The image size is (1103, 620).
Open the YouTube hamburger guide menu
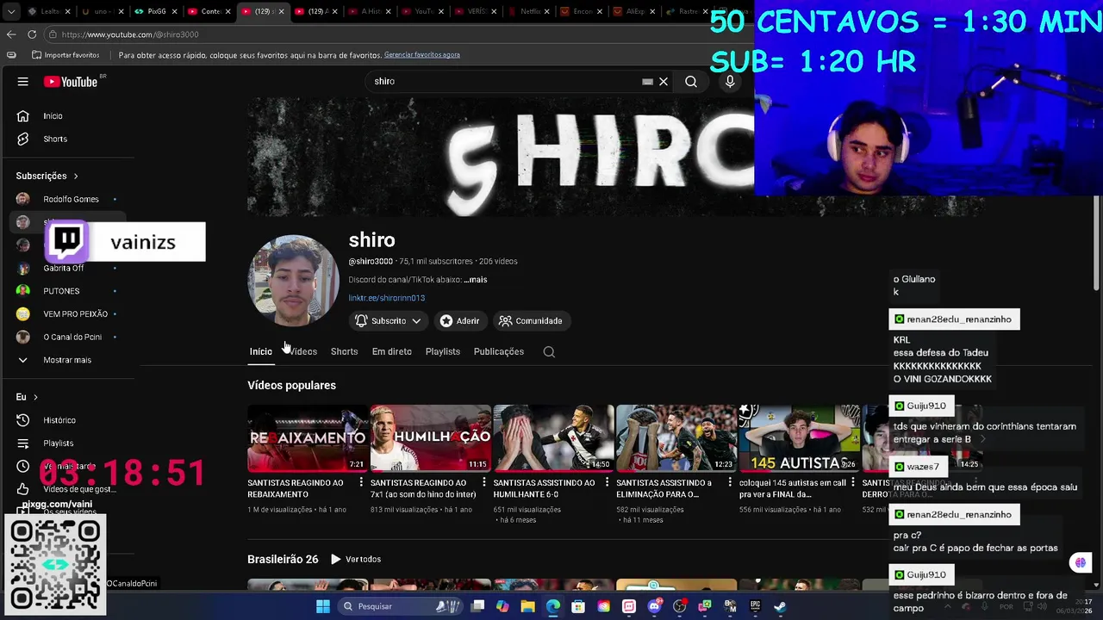(23, 82)
